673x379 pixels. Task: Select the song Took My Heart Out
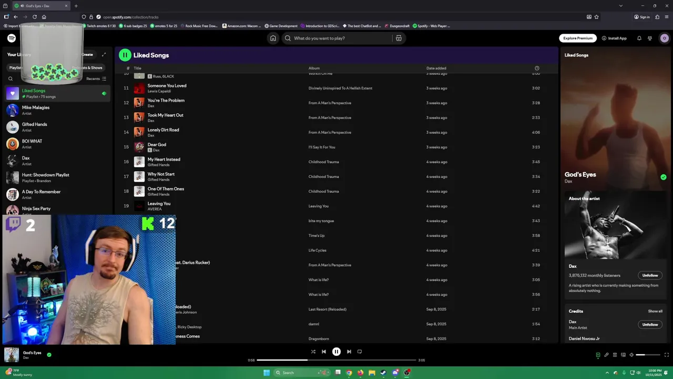165,115
